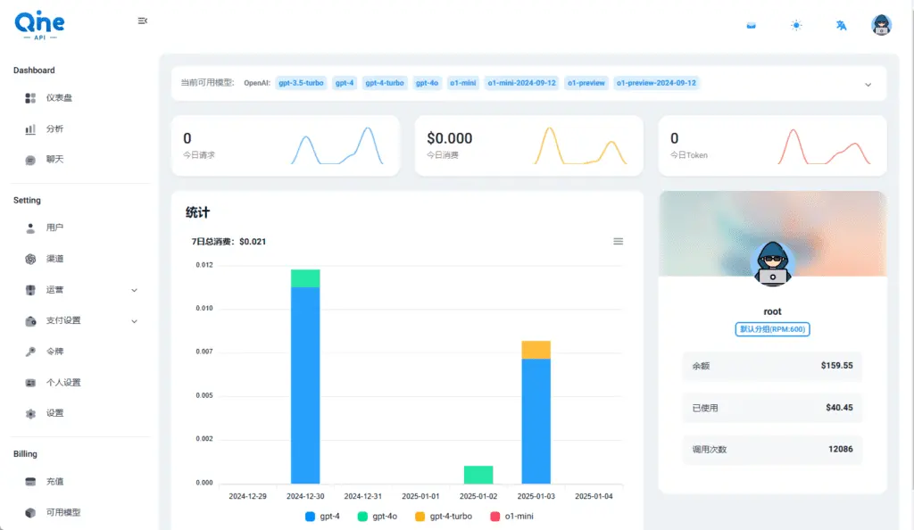Click the 聊天 chat bubble icon

(x=30, y=160)
